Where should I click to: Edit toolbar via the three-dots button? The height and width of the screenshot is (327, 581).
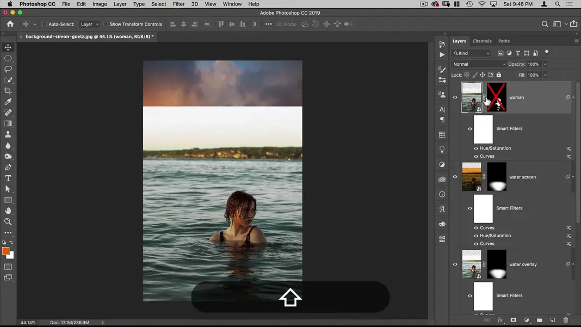[8, 233]
